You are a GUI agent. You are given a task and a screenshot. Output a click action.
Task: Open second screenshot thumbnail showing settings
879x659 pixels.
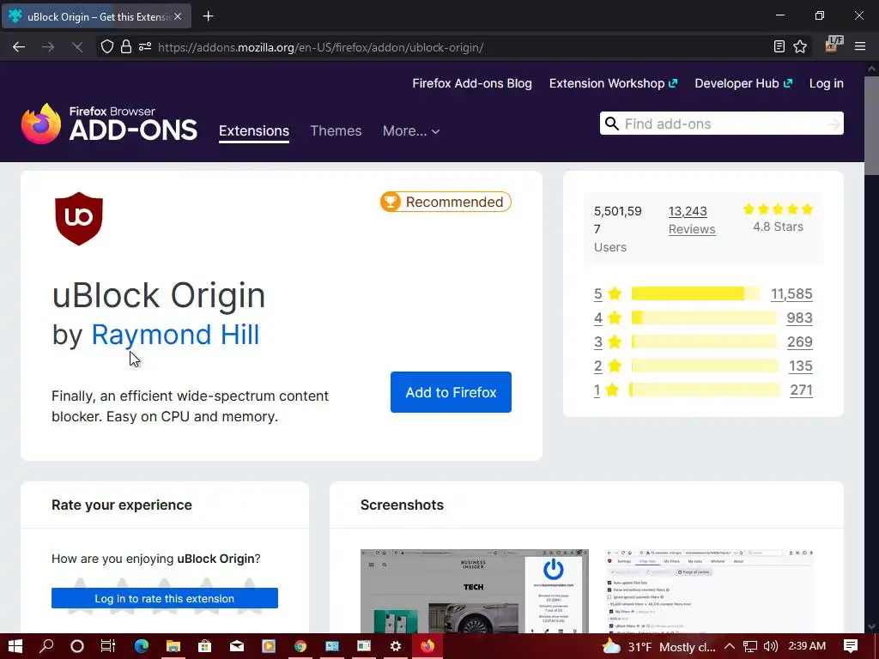[710, 591]
